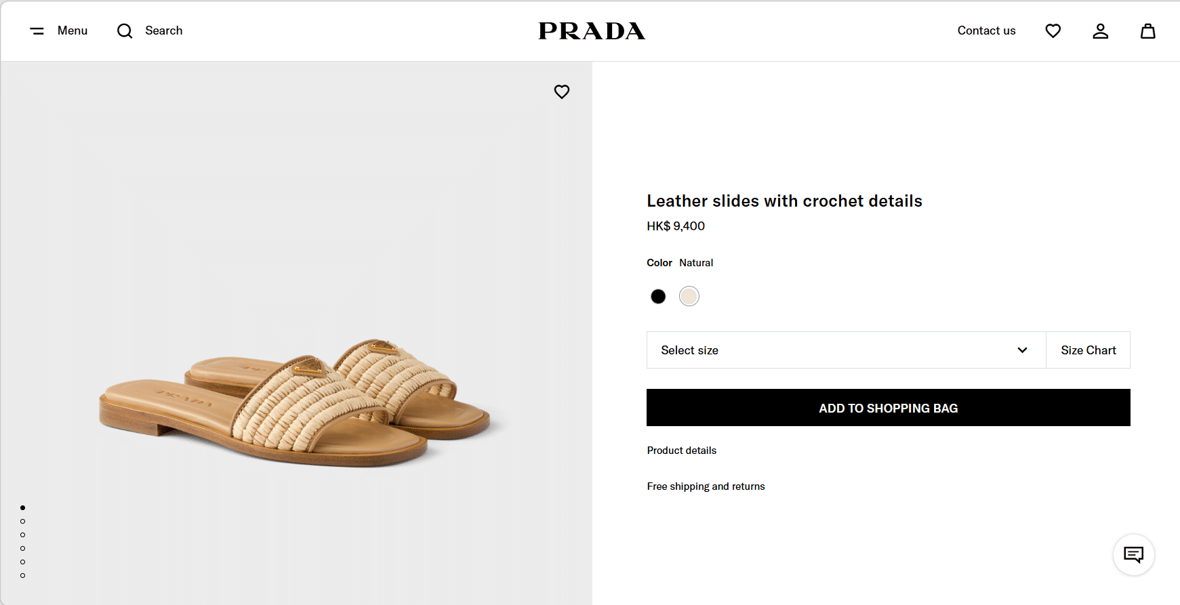Image resolution: width=1180 pixels, height=605 pixels.
Task: Select the third image gallery dot
Action: 23,535
